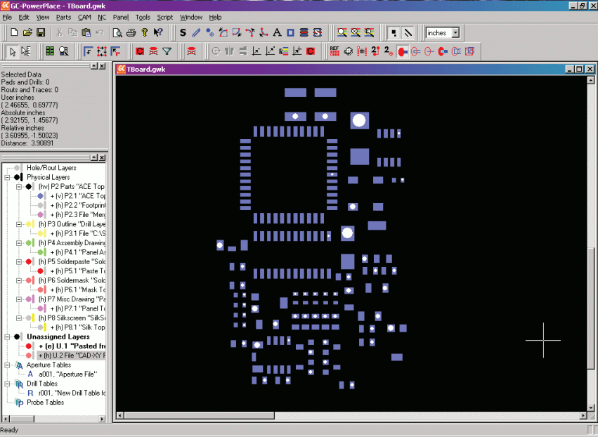Toggle the diagonal line draw mode button
The width and height of the screenshot is (598, 437).
[x=408, y=33]
